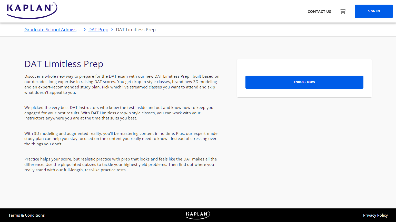Click the Enroll Now button
Image resolution: width=396 pixels, height=222 pixels.
pyautogui.click(x=304, y=82)
